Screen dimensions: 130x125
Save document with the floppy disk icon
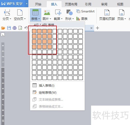[x=9, y=28]
